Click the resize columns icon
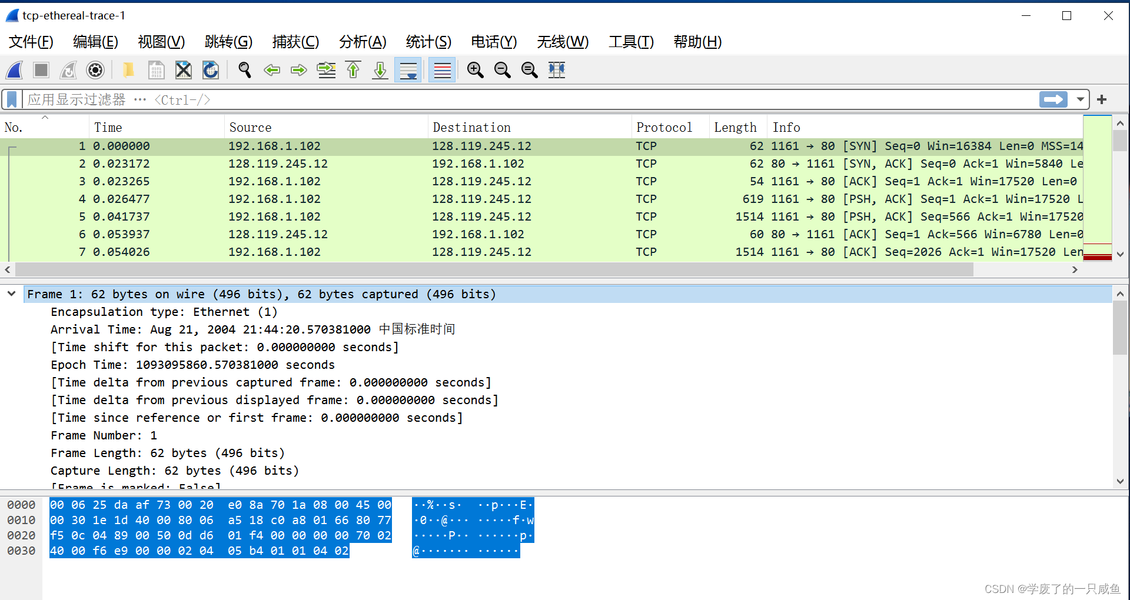The width and height of the screenshot is (1130, 600). click(x=556, y=70)
